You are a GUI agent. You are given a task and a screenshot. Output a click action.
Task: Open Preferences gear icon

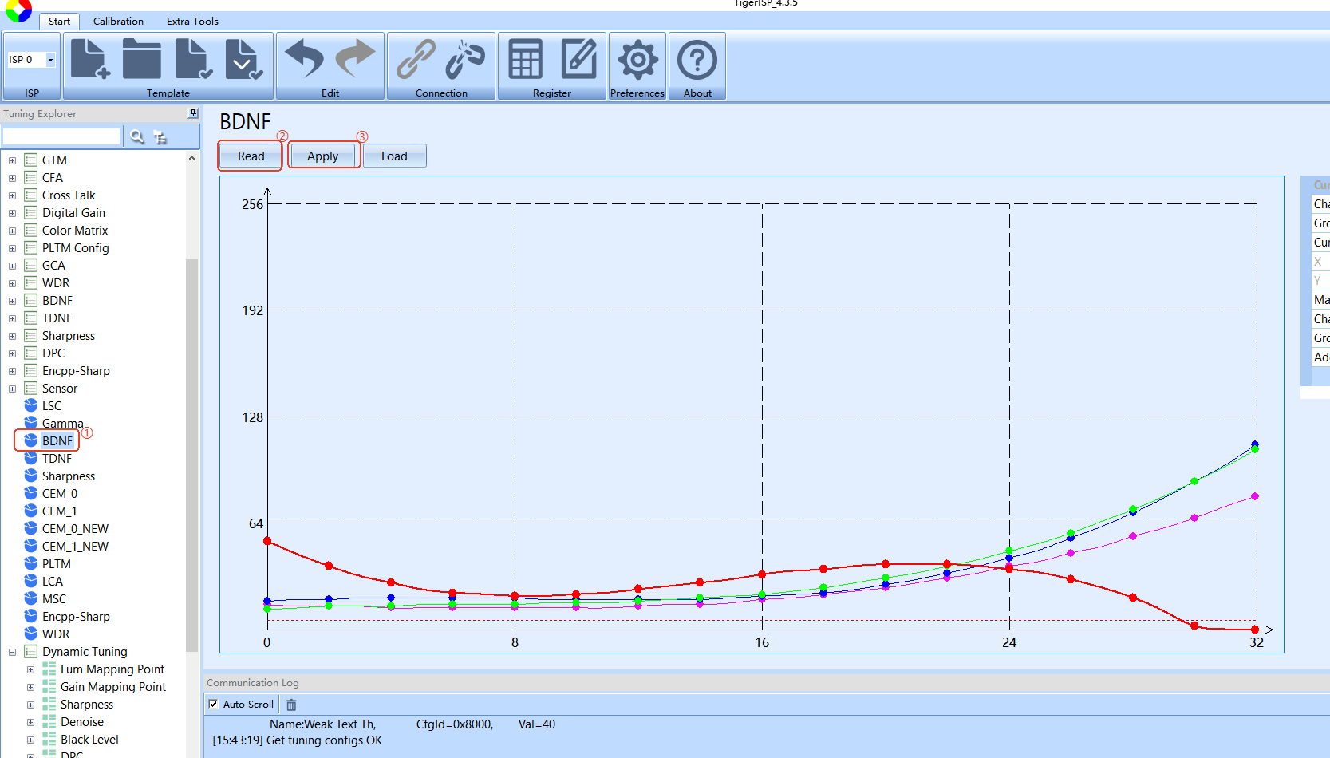[637, 60]
